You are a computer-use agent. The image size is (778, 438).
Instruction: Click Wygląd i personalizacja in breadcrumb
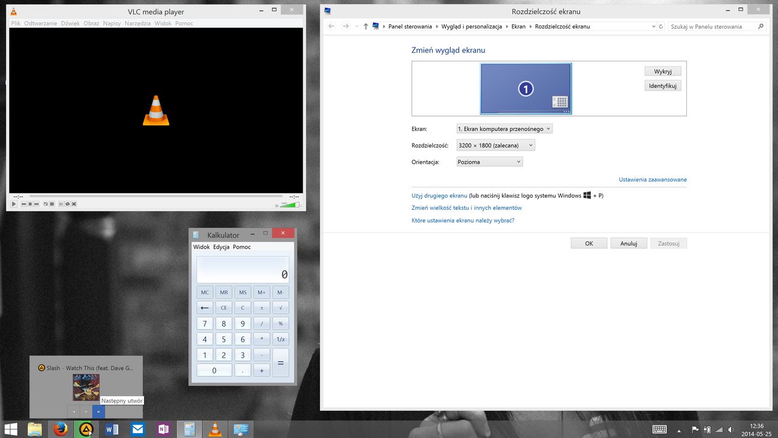point(472,27)
